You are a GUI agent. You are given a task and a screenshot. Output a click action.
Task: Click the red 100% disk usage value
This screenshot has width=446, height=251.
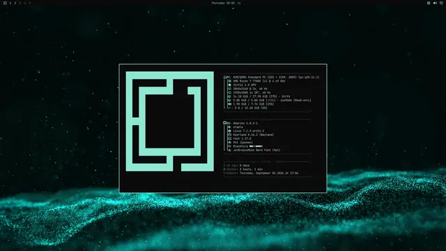tap(271, 100)
